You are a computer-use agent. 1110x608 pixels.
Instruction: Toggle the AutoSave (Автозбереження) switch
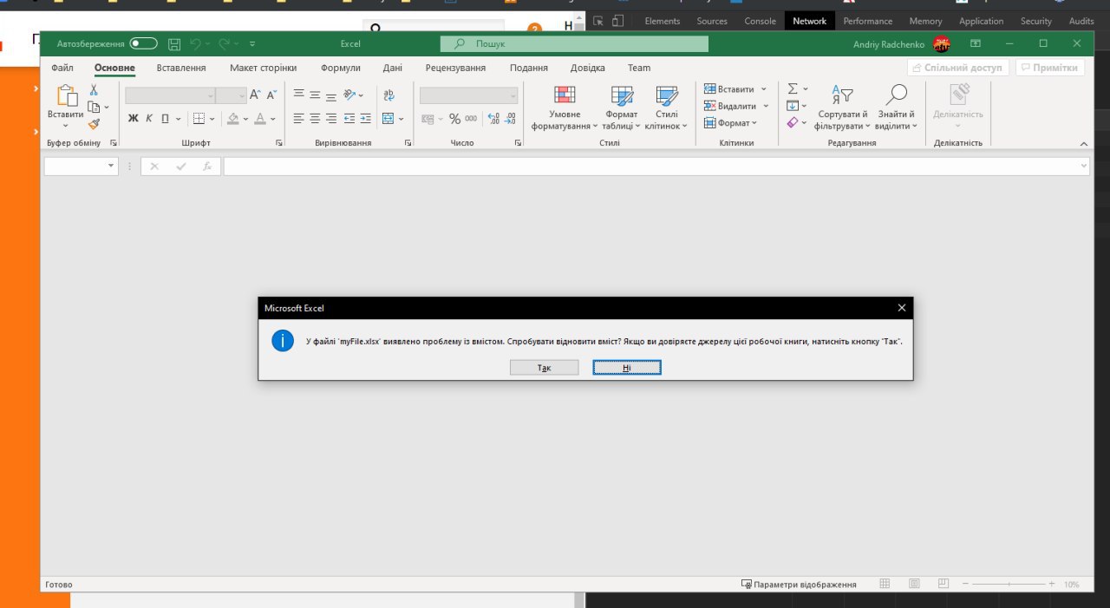144,43
